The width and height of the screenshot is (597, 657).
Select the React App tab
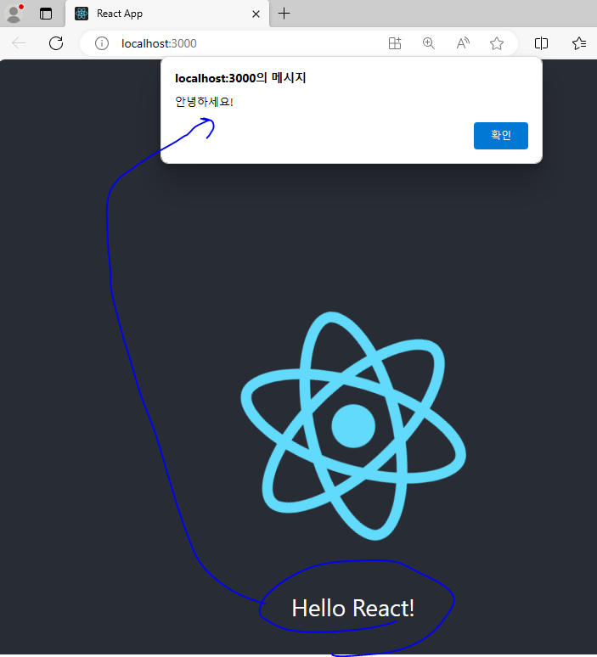[167, 14]
